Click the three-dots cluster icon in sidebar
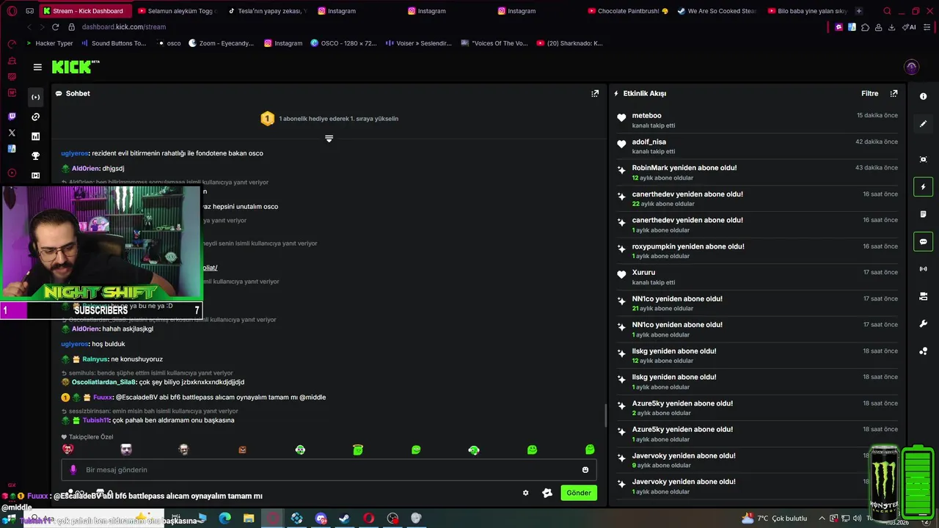 click(x=923, y=351)
